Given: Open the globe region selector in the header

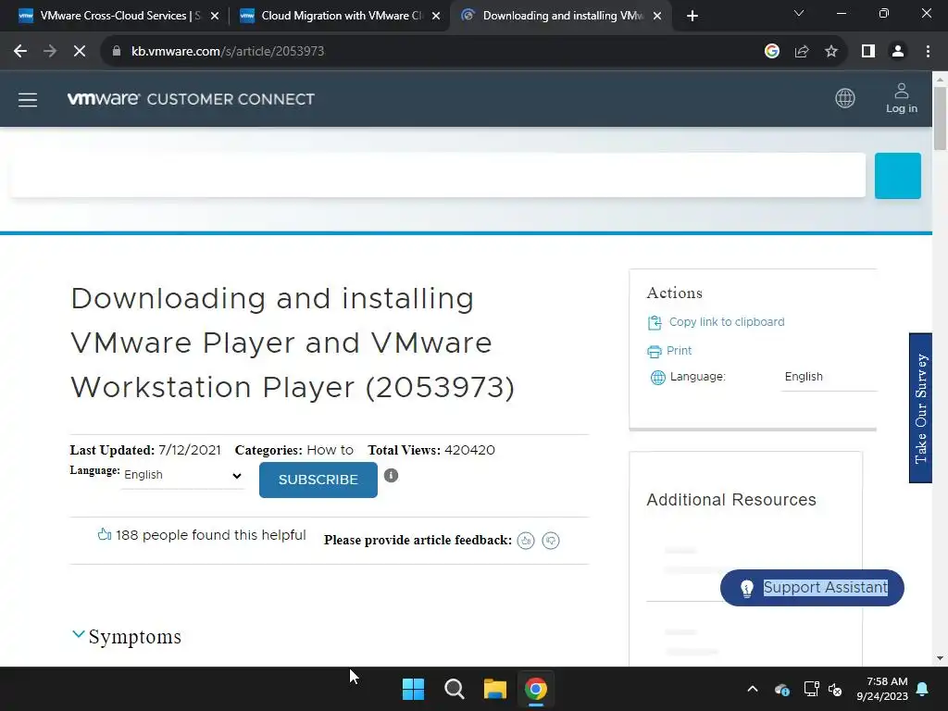Looking at the screenshot, I should point(844,98).
